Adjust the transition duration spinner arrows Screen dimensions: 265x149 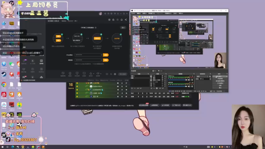210,79
